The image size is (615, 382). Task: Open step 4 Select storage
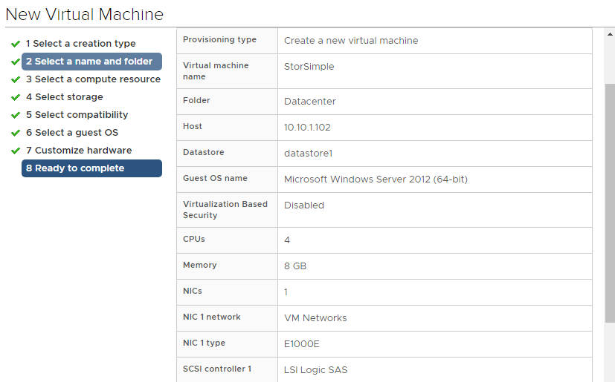point(64,96)
